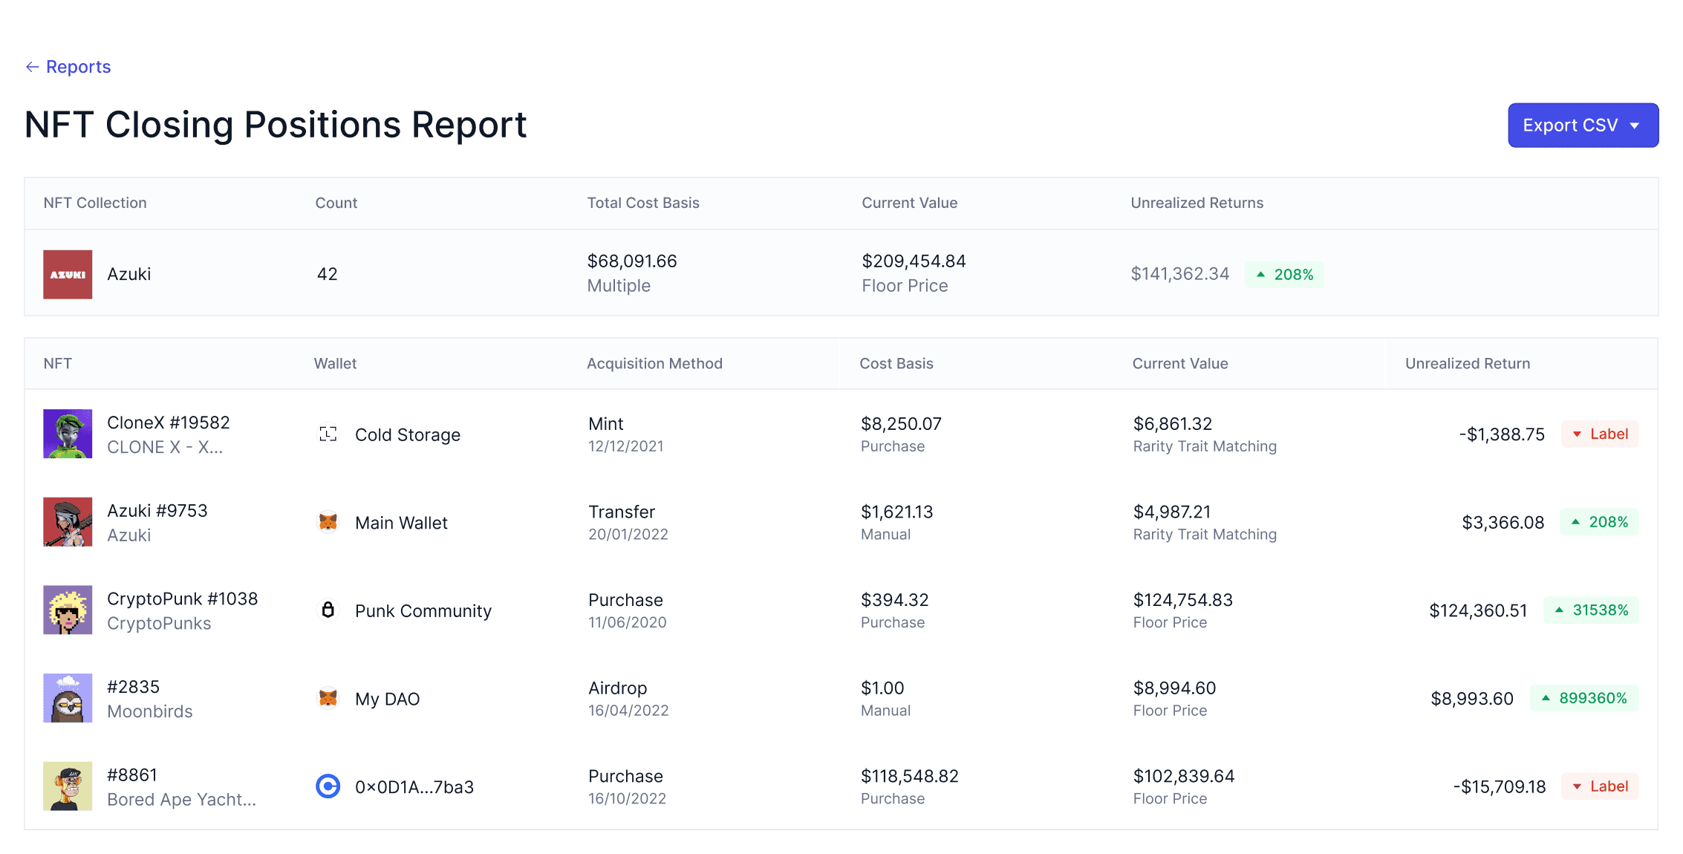Click the CryptoPunk #1038 avatar image
Viewport: 1683px width, 854px height.
[68, 610]
